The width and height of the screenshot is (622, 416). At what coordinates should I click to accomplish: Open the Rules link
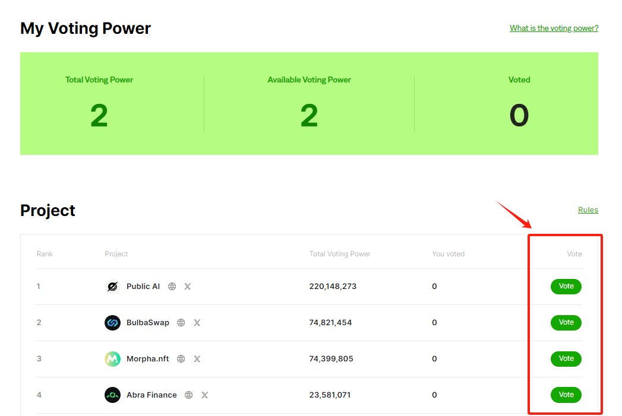click(x=588, y=210)
